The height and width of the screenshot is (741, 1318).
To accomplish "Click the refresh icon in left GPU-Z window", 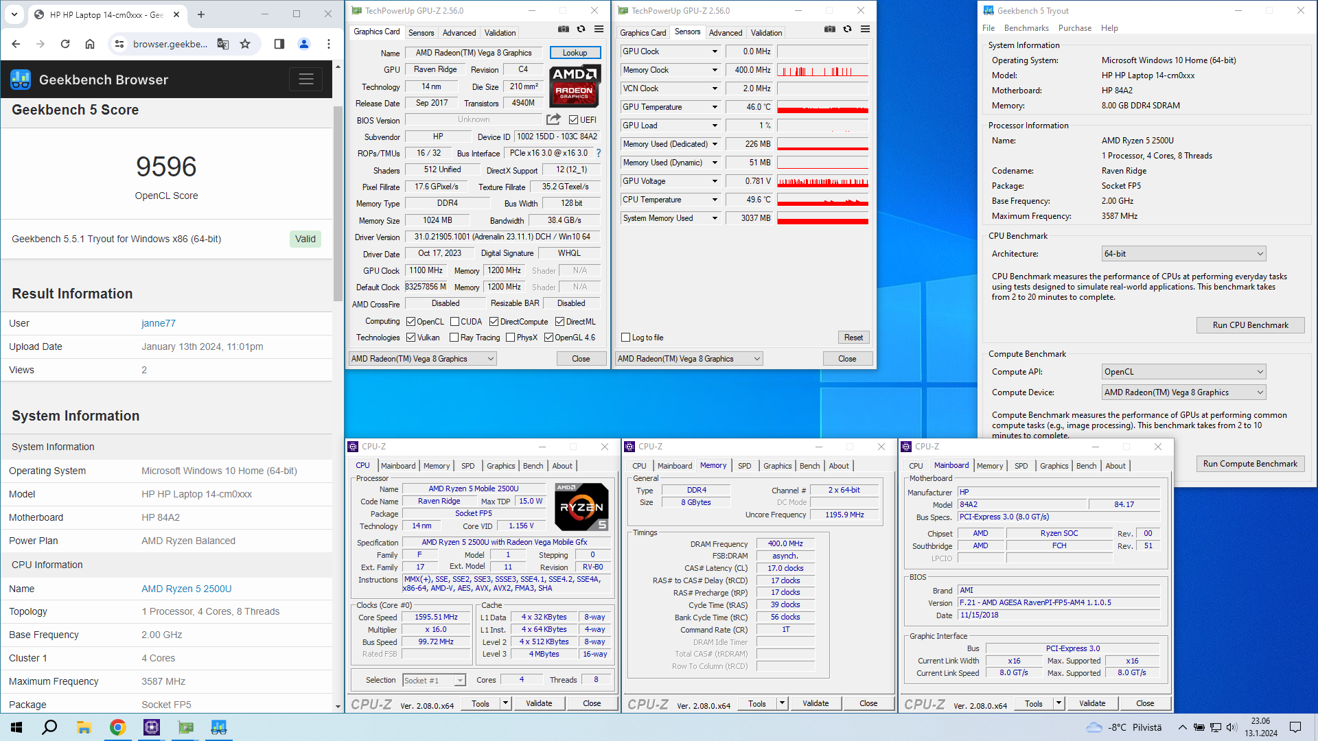I will click(581, 29).
